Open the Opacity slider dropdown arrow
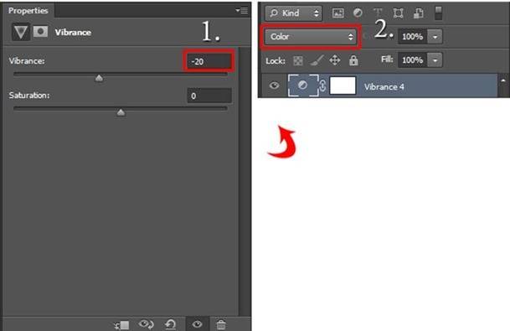Screen dimensions: 510x331 click(x=435, y=37)
